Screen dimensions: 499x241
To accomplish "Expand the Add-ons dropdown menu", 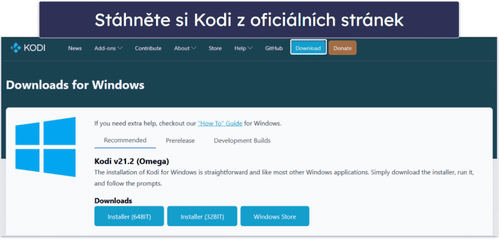I will point(109,49).
